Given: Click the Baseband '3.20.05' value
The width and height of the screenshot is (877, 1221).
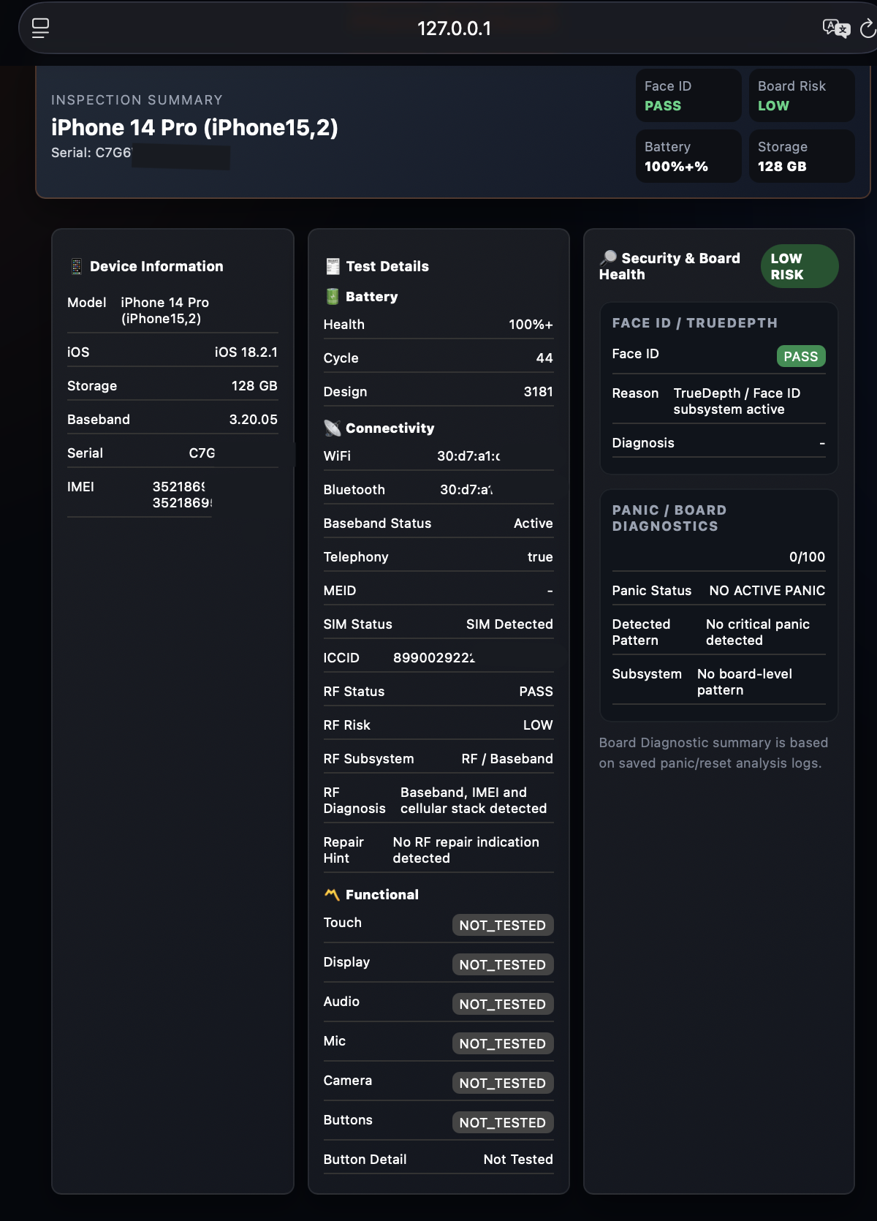Looking at the screenshot, I should [254, 419].
